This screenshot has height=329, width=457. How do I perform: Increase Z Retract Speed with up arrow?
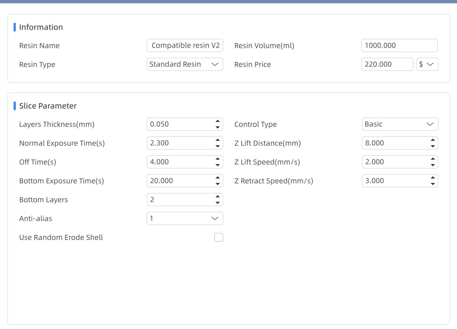(433, 178)
